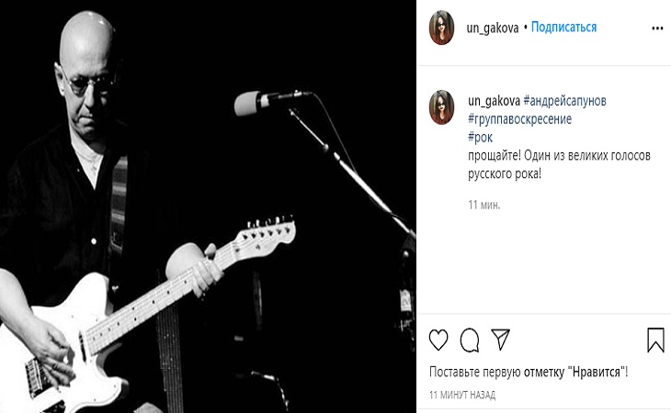Click the microphone in the photo

[253, 103]
